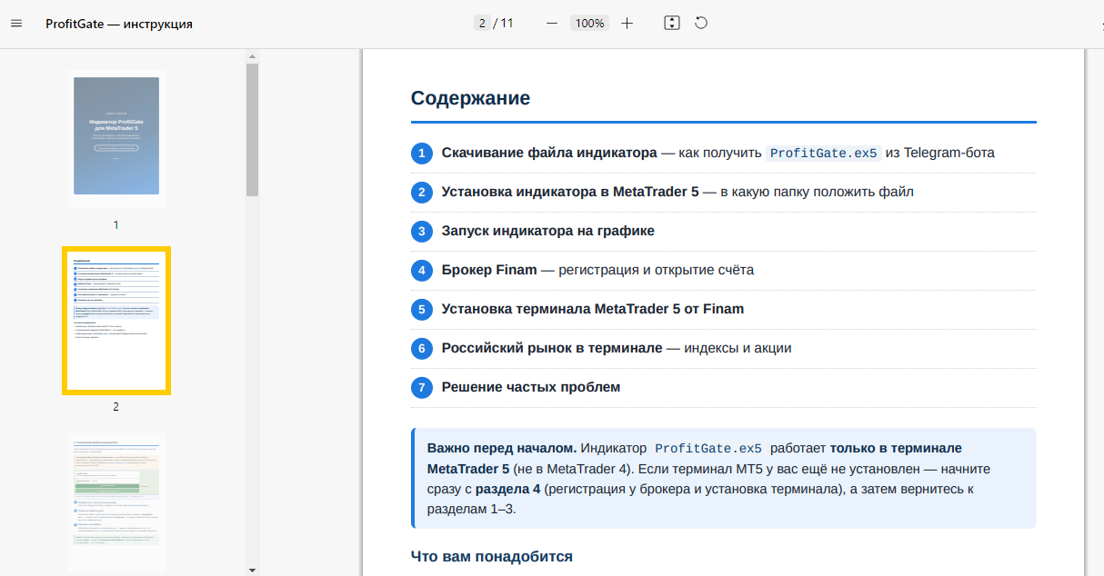Click the text "из Telegram-бота"
This screenshot has width=1104, height=576.
click(940, 153)
